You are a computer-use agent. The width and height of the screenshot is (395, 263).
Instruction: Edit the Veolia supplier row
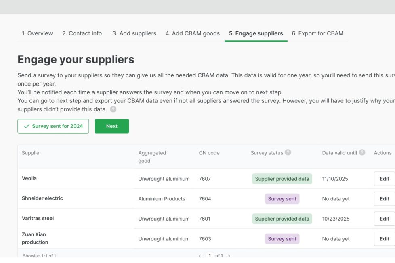(384, 179)
